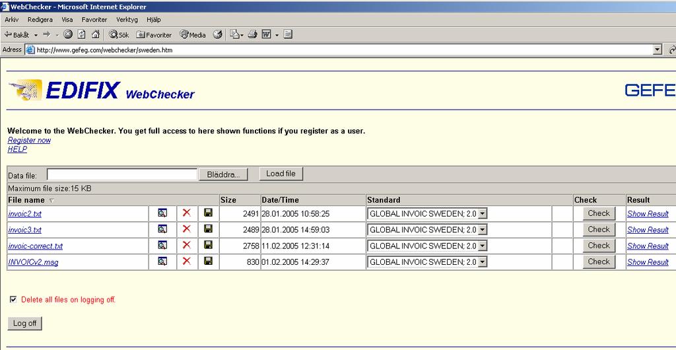Open the HELP link
The image size is (676, 350).
(x=17, y=149)
